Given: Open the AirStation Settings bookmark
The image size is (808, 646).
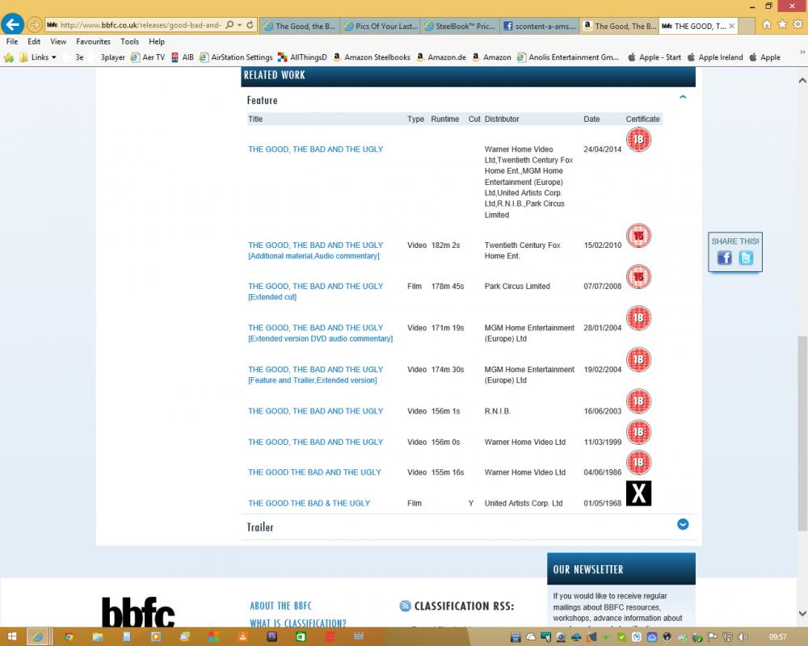Looking at the screenshot, I should click(235, 57).
